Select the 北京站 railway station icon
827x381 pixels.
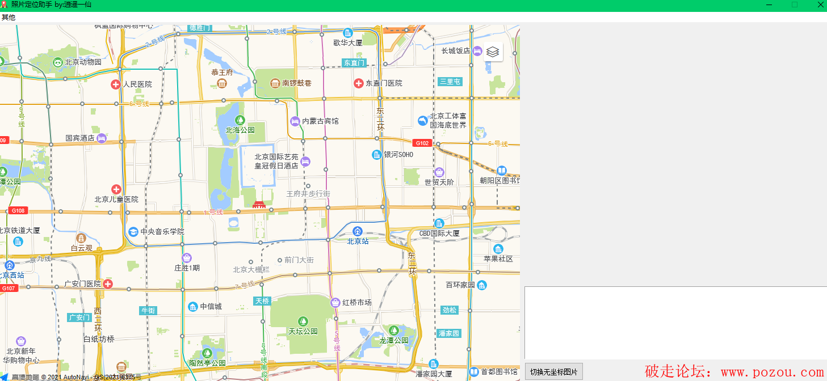pos(358,231)
